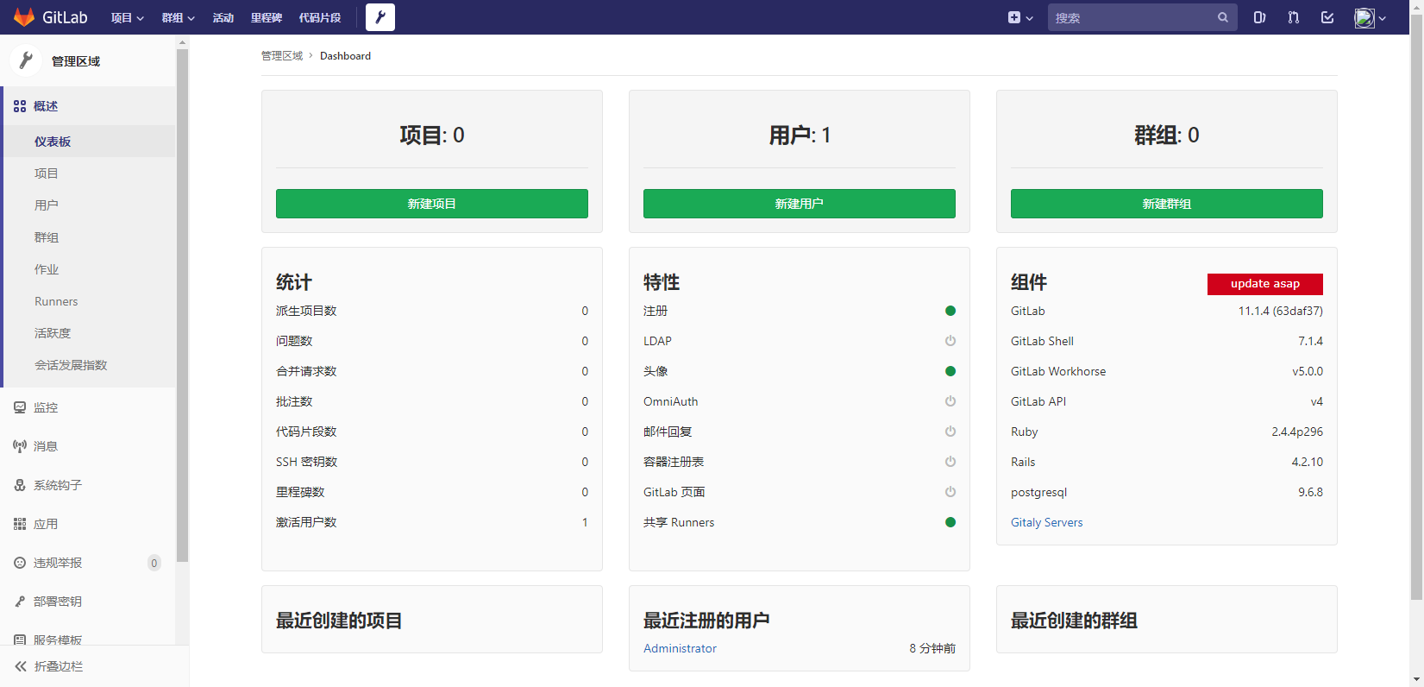Click the 消息 broadcast icon in the sidebar

[20, 446]
